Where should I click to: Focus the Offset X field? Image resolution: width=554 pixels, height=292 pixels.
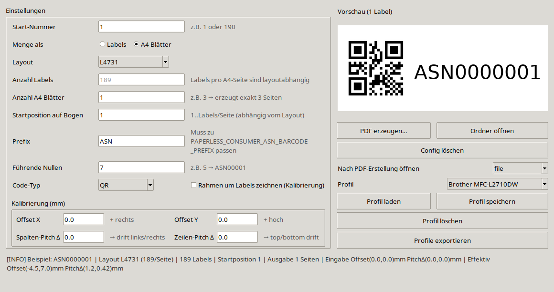coord(84,219)
